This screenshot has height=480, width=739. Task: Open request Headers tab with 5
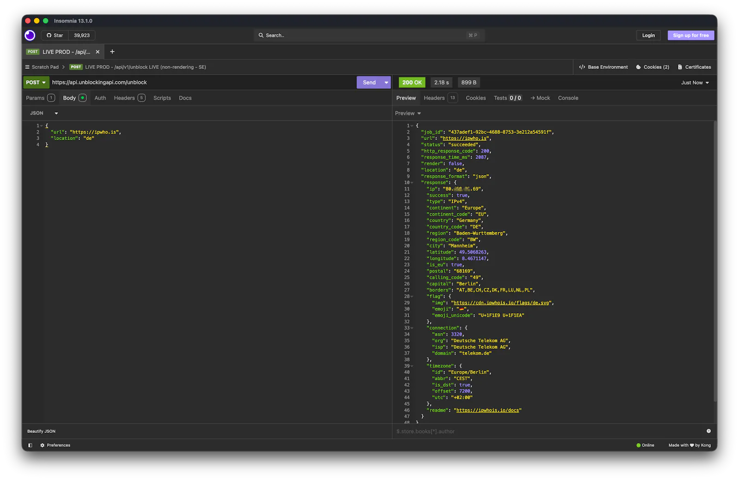[x=129, y=98]
